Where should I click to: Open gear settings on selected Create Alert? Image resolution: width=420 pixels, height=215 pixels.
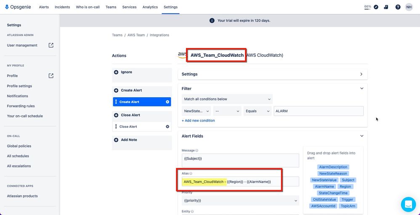pos(167,102)
